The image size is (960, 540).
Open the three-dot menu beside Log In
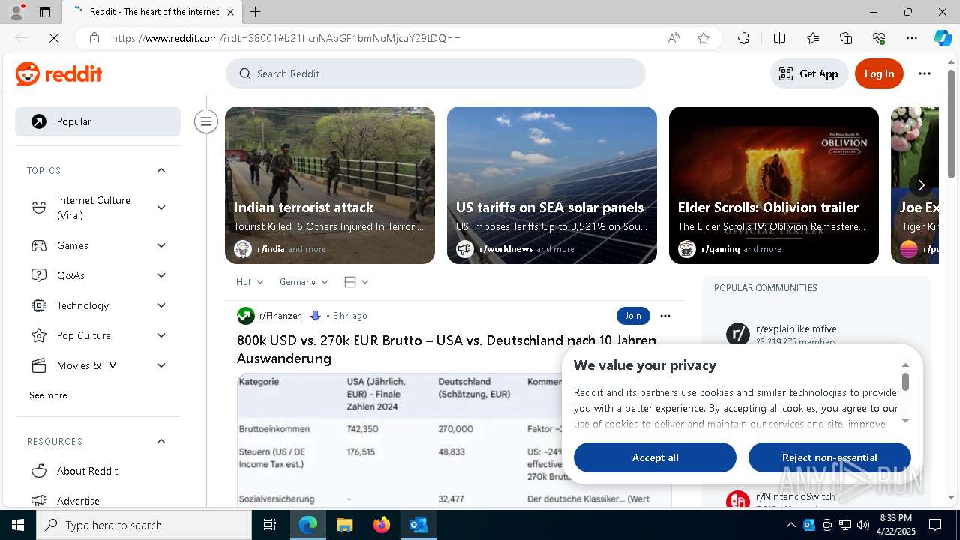point(924,73)
